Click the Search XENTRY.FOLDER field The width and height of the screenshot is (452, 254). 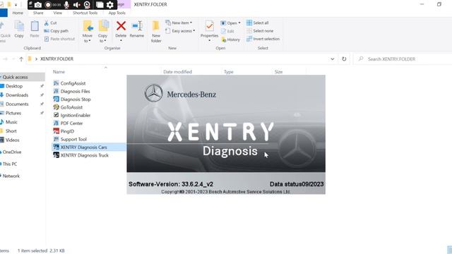click(x=403, y=59)
